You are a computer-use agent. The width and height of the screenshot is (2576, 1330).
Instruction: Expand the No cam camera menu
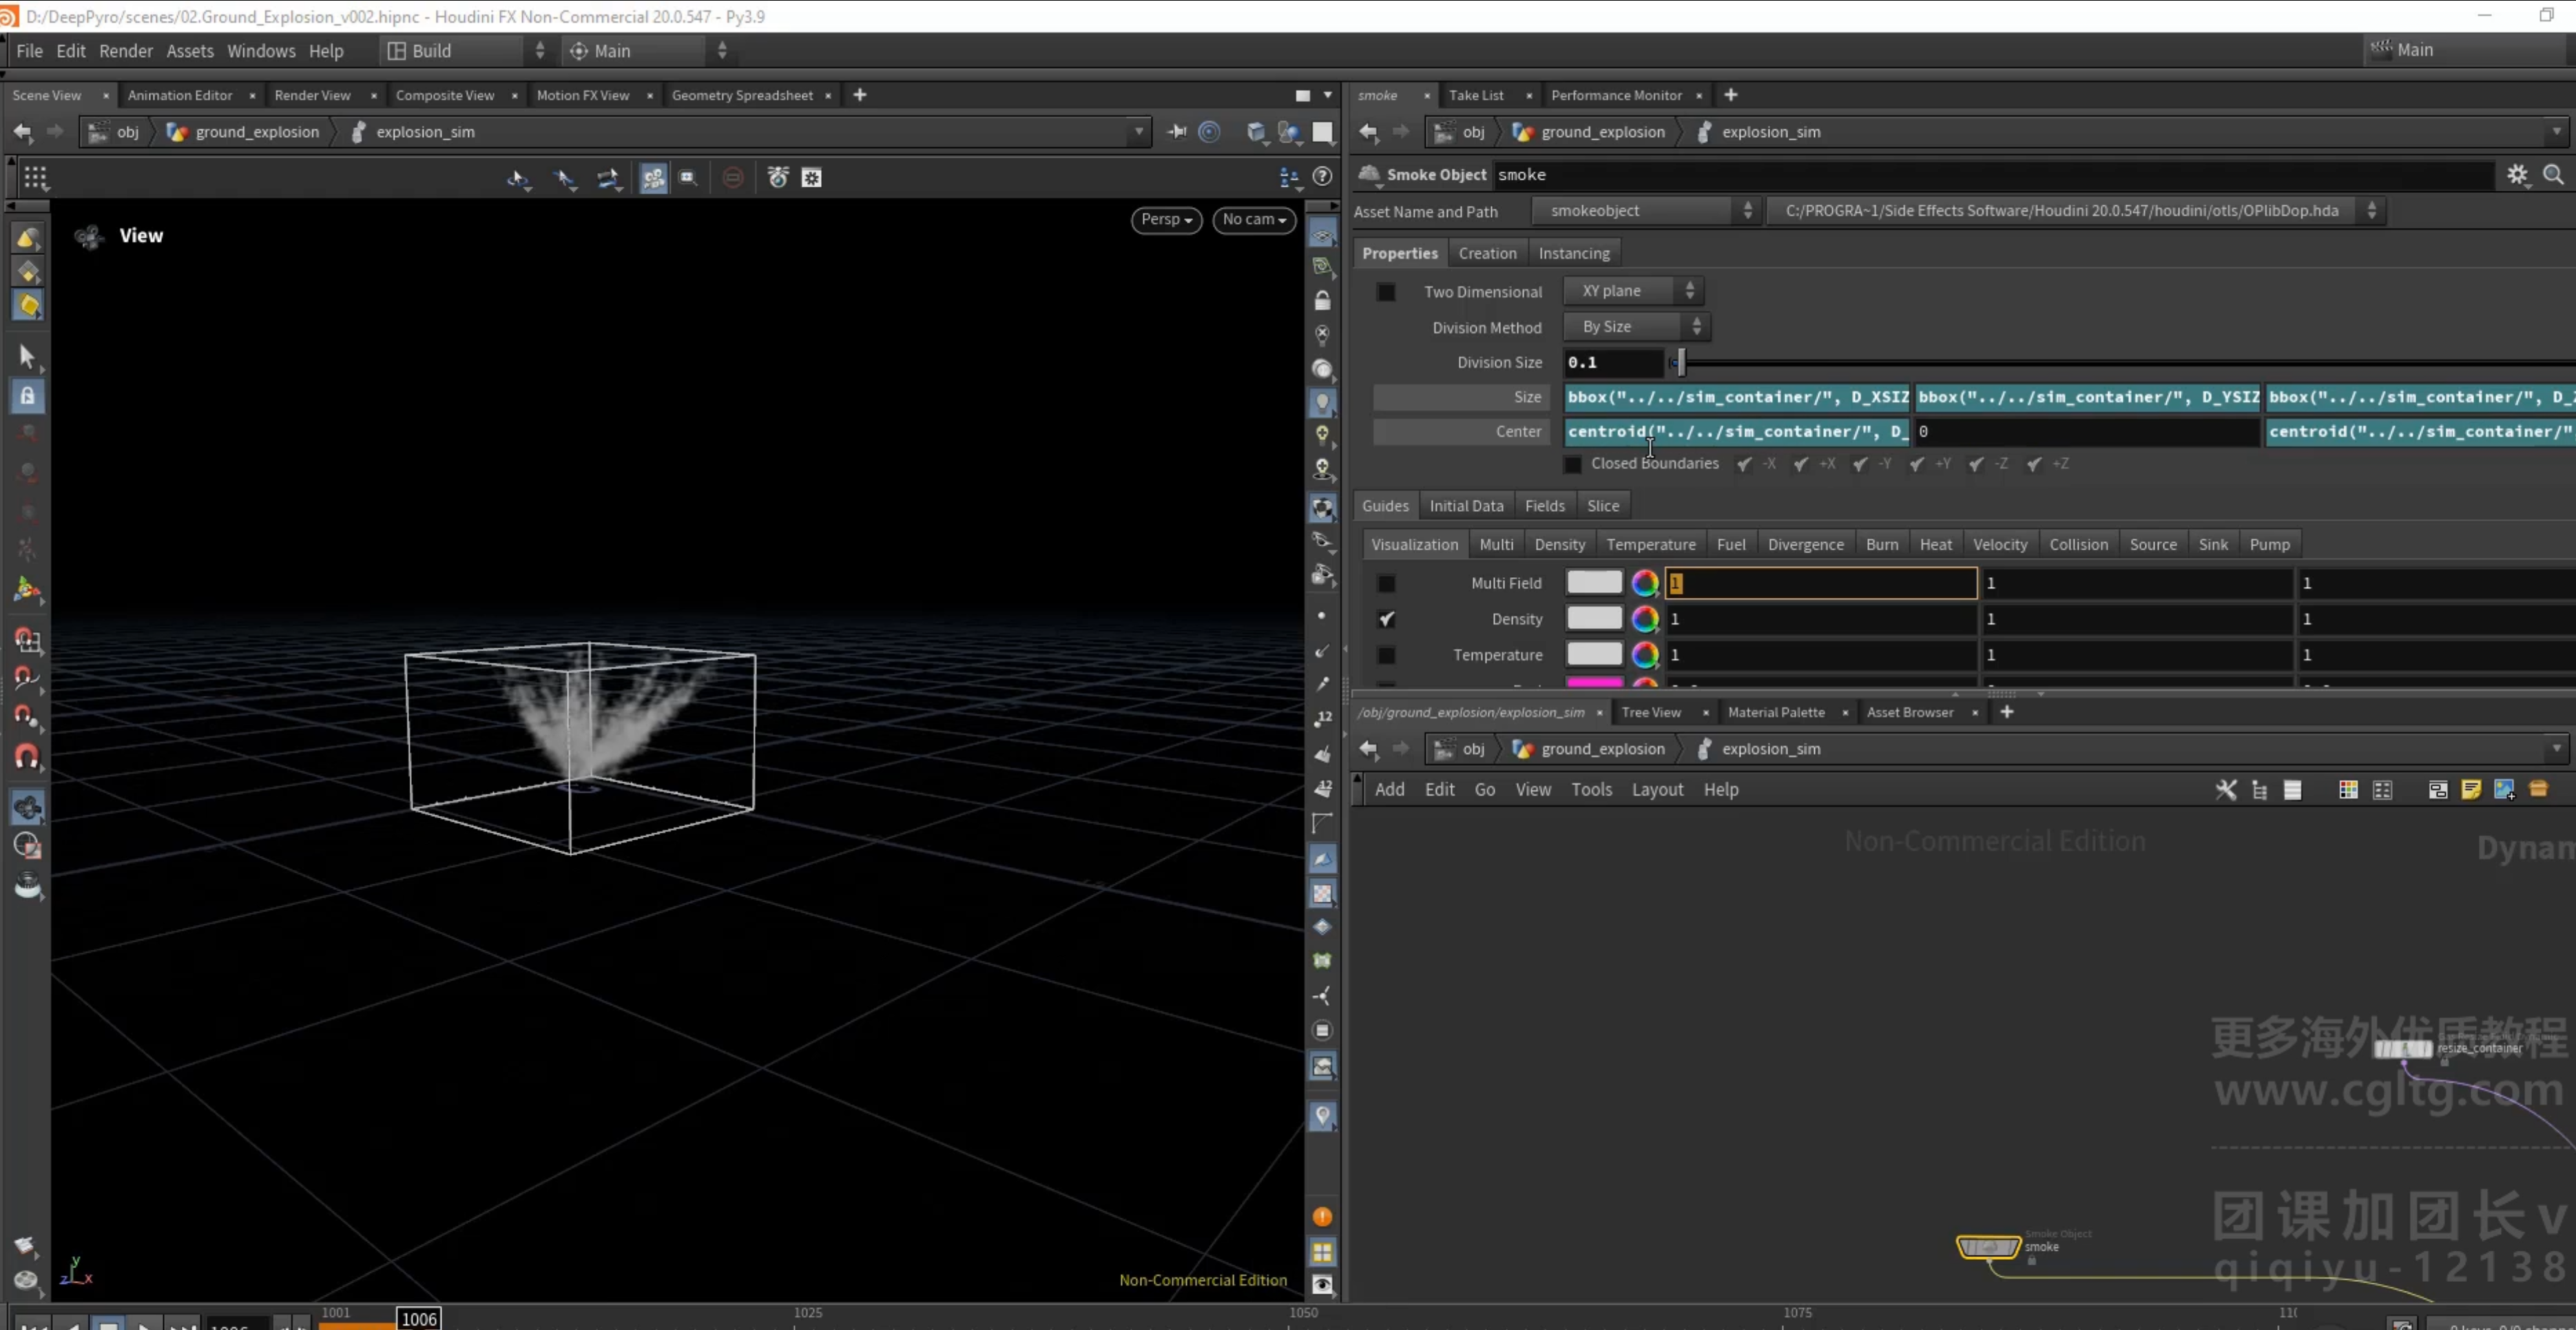point(1254,220)
